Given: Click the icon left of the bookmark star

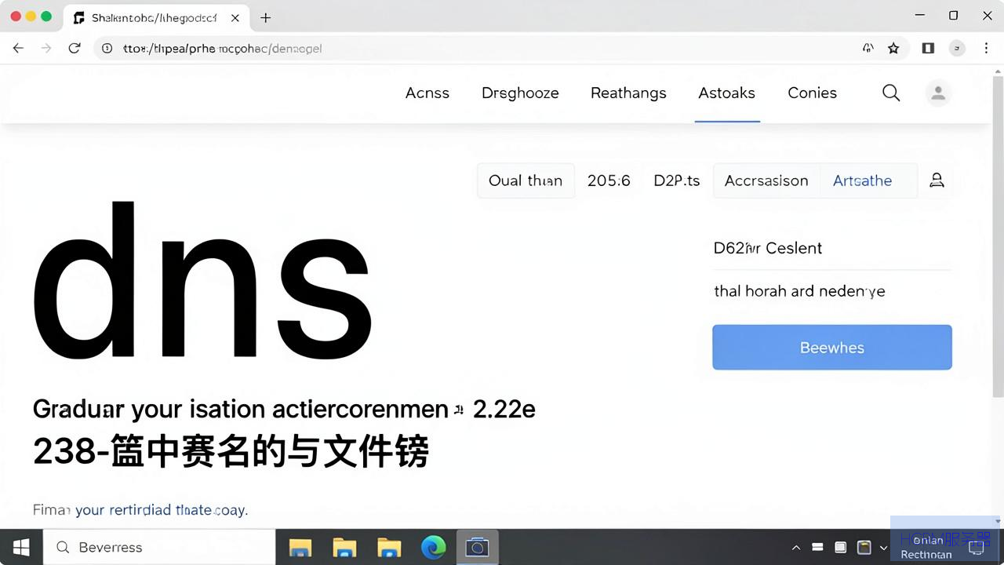Looking at the screenshot, I should [x=868, y=48].
